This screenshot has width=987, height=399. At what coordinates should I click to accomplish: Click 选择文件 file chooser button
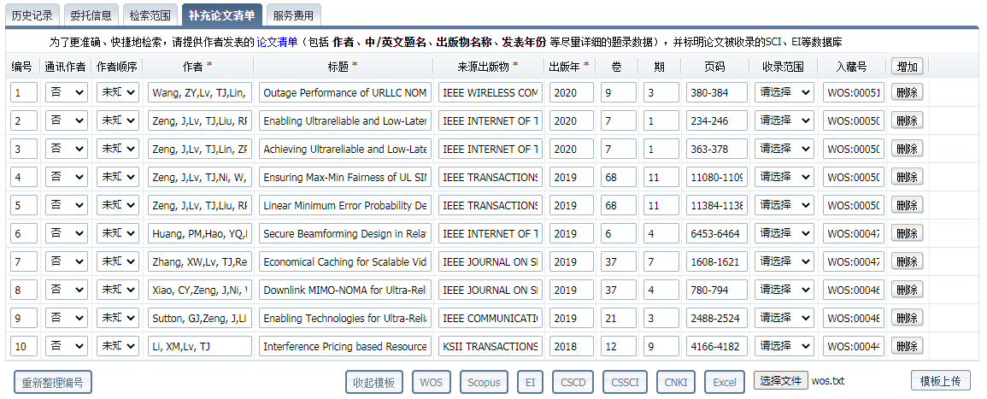click(780, 380)
